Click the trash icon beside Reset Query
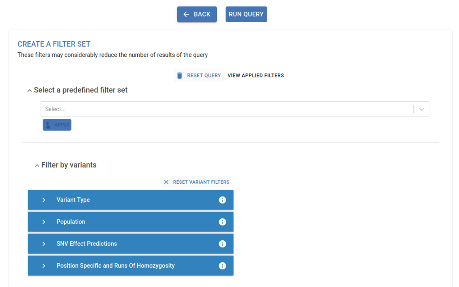The height and width of the screenshot is (287, 459). point(179,75)
